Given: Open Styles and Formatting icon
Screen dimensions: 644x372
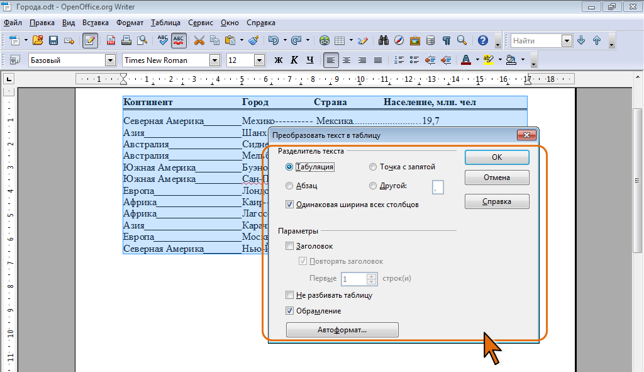Looking at the screenshot, I should coord(15,60).
